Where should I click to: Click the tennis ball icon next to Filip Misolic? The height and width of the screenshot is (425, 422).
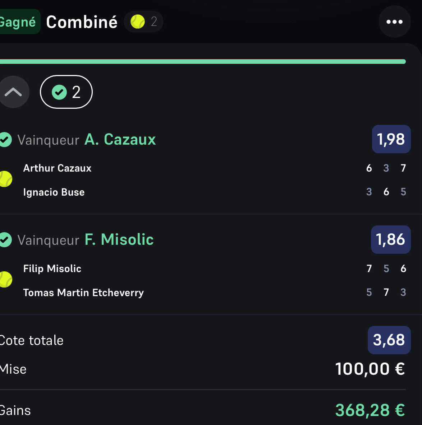[x=5, y=280]
